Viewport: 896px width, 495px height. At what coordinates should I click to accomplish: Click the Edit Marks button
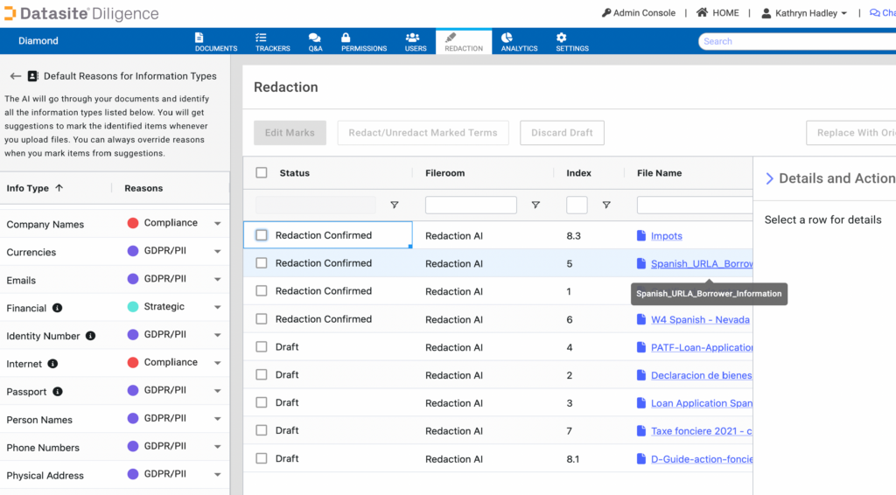[290, 132]
